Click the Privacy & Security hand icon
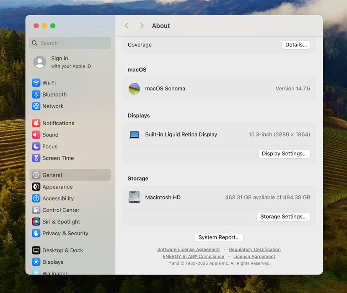Viewport: 347px width, 293px height. click(x=36, y=233)
